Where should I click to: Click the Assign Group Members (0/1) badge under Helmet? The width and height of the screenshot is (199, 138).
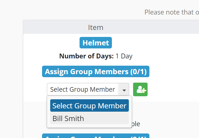[x=96, y=72]
